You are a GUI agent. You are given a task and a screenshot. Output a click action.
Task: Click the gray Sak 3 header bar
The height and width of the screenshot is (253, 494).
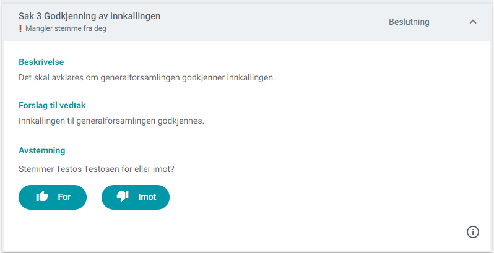(x=247, y=22)
